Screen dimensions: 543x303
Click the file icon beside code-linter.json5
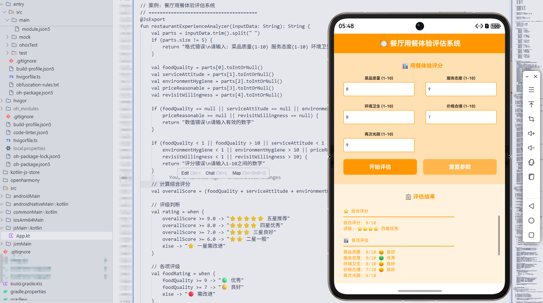(x=8, y=132)
